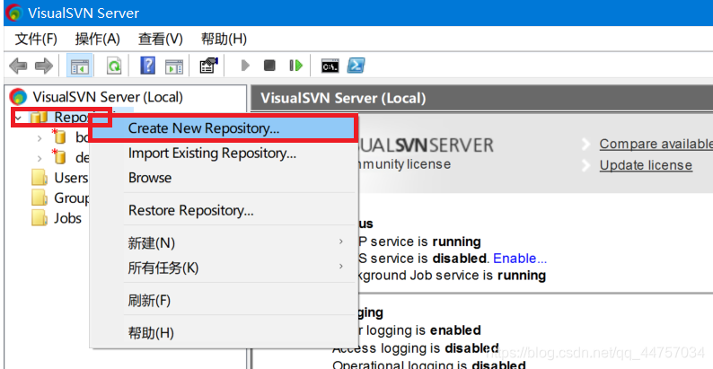Open the 文件(F) menu
Image resolution: width=713 pixels, height=369 pixels.
pyautogui.click(x=36, y=40)
